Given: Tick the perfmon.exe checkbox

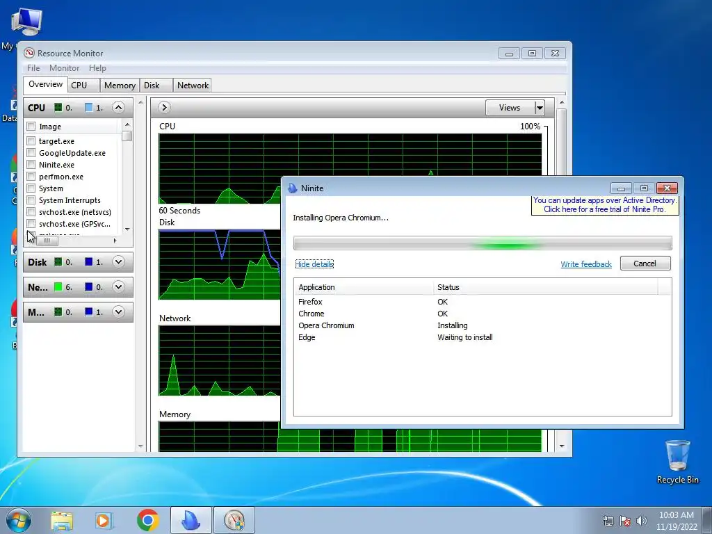Looking at the screenshot, I should point(31,176).
